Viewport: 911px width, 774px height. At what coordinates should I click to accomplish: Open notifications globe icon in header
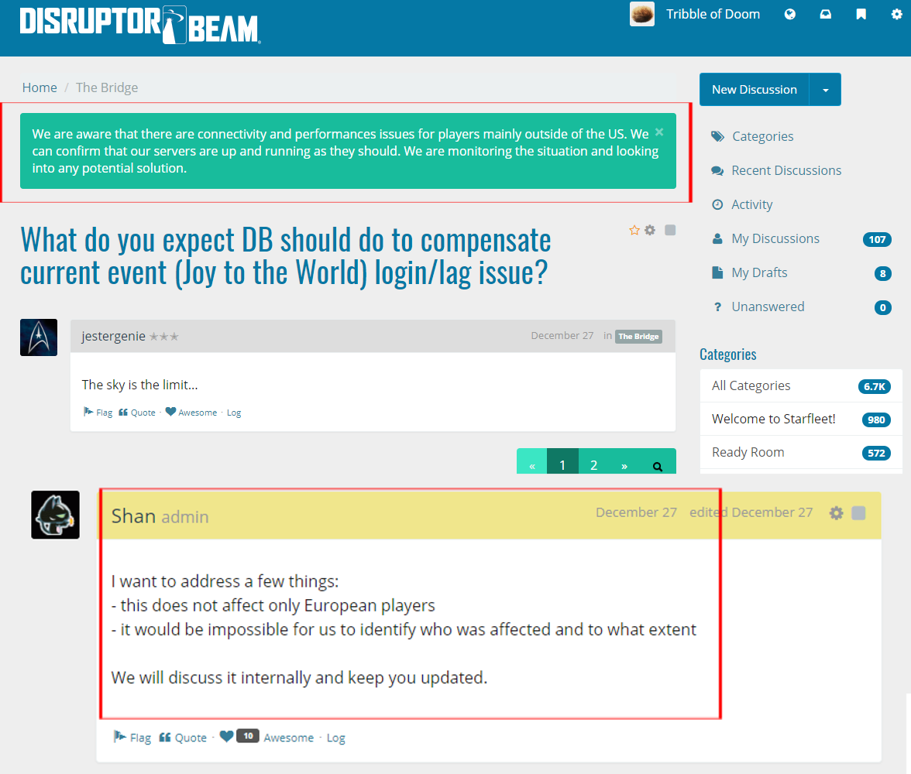(x=789, y=14)
